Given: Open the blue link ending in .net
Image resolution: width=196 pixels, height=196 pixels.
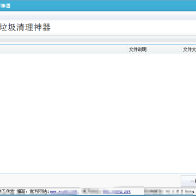Looking at the screenshot, I should coord(117,192).
